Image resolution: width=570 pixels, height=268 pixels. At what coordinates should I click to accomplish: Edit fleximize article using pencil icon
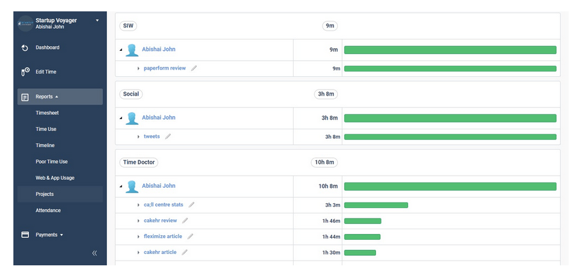190,237
